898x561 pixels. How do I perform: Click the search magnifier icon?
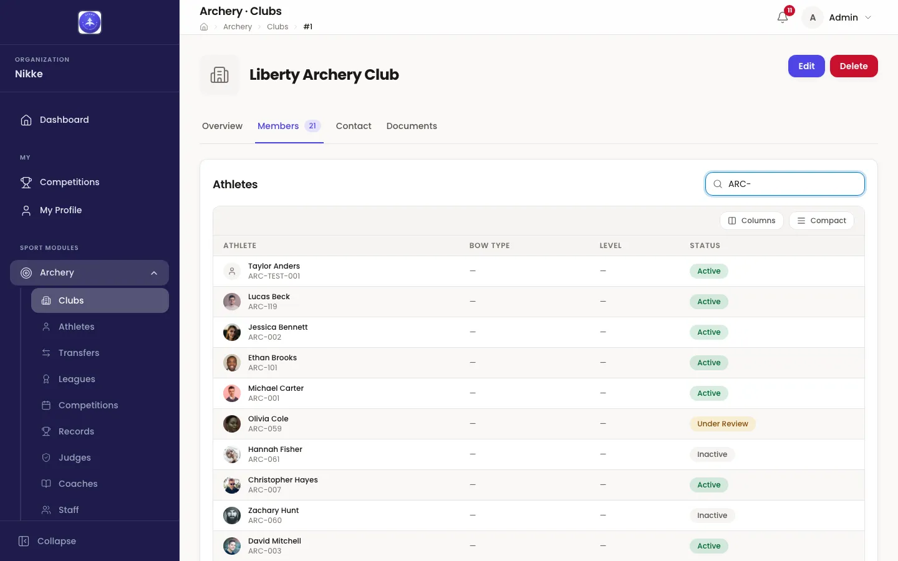pos(718,184)
